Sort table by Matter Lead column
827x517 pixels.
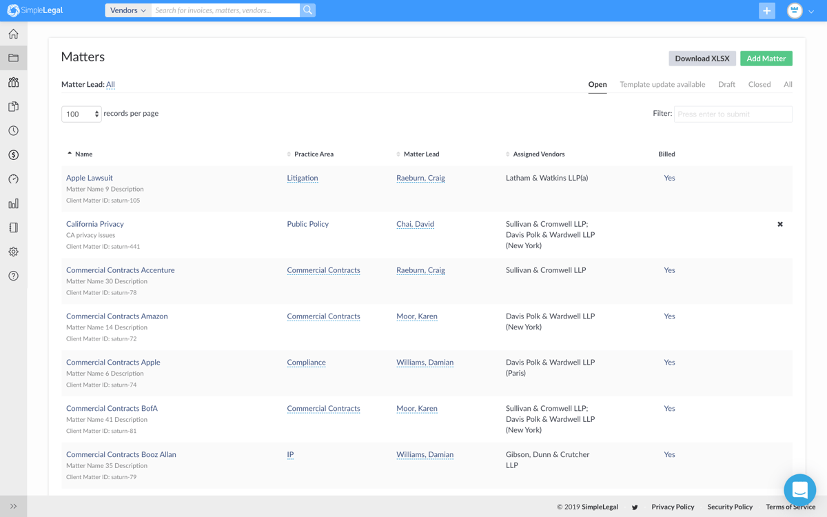418,154
